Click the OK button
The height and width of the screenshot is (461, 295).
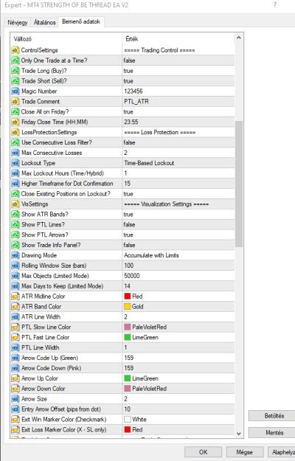(x=203, y=452)
